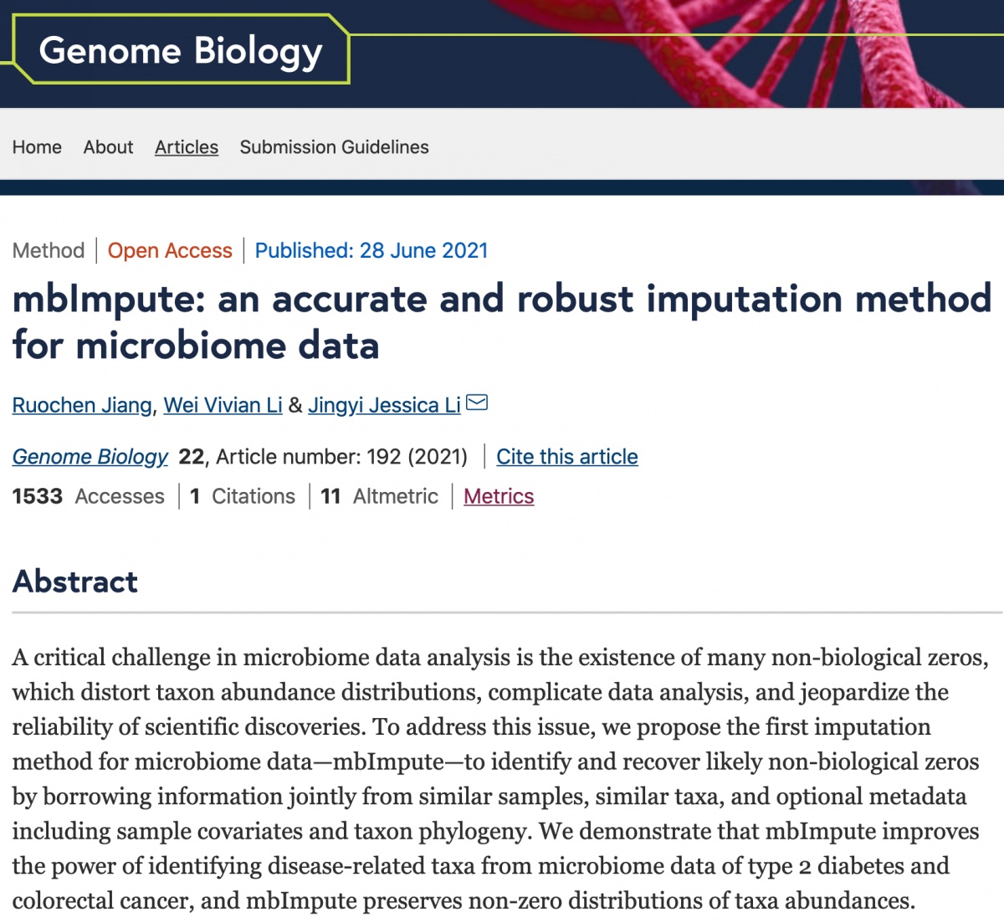Click the Abstract section heading
The height and width of the screenshot is (923, 1004).
pyautogui.click(x=75, y=582)
